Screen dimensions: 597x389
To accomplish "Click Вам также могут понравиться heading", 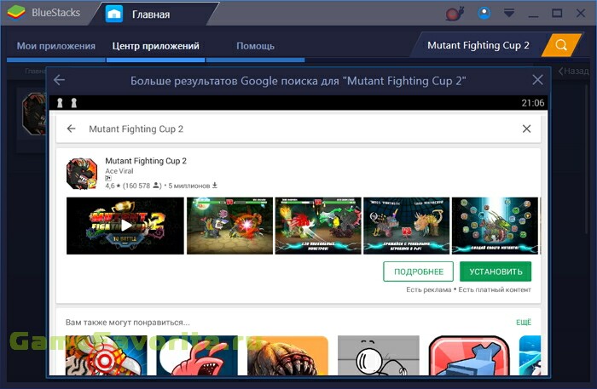I will (128, 323).
